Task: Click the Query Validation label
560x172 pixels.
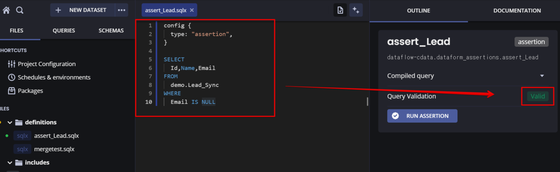Action: (412, 97)
